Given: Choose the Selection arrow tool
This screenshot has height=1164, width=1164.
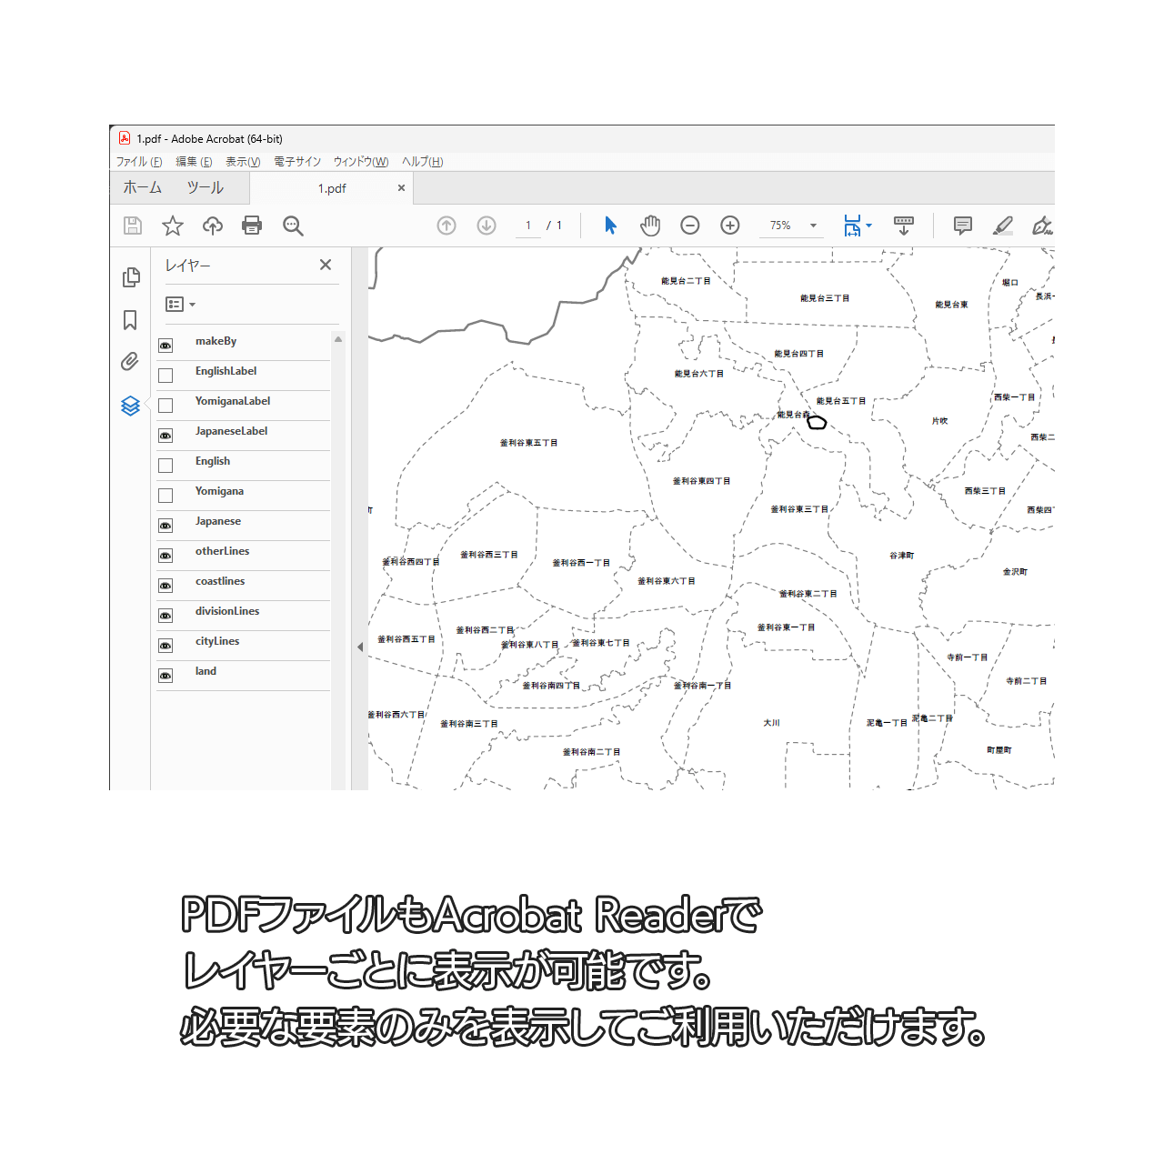Looking at the screenshot, I should point(610,226).
